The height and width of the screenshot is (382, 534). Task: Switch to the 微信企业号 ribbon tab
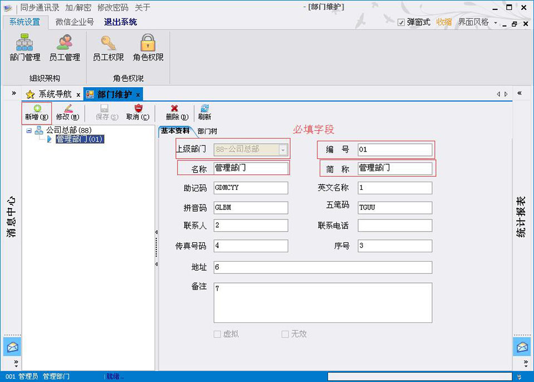[x=75, y=22]
